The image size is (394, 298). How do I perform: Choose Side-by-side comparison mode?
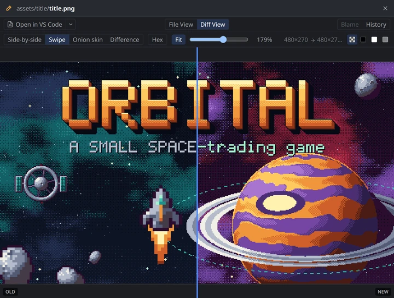pyautogui.click(x=25, y=40)
